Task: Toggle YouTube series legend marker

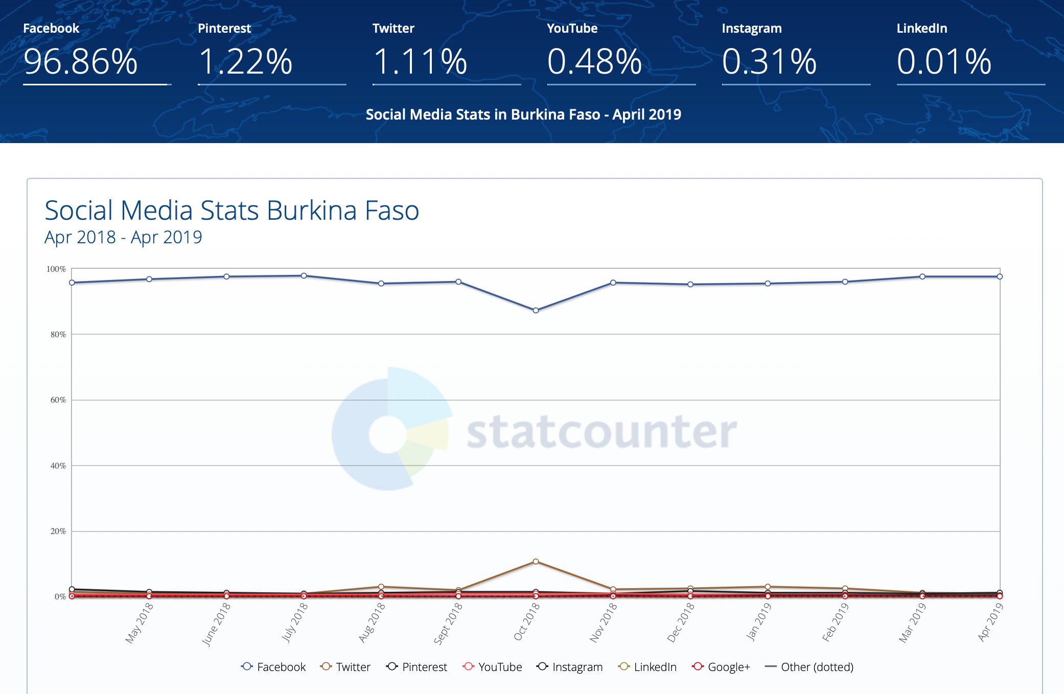Action: click(x=468, y=666)
